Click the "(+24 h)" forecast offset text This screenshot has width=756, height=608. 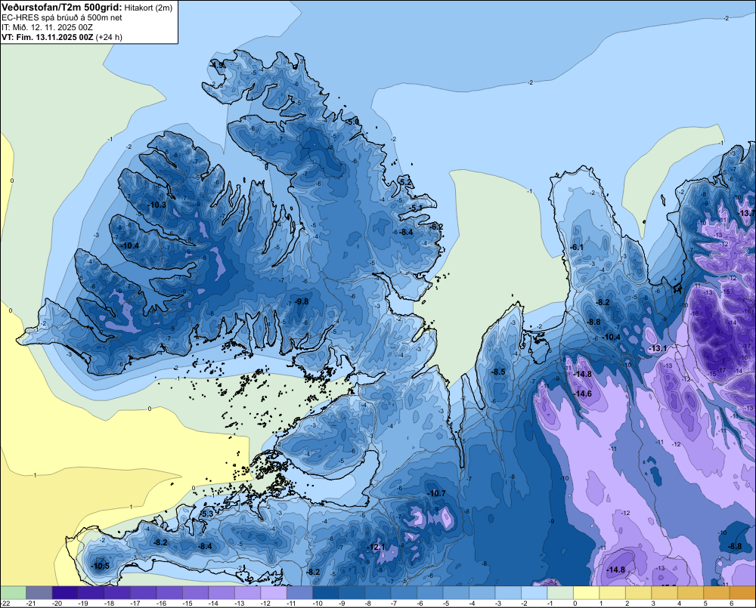109,37
